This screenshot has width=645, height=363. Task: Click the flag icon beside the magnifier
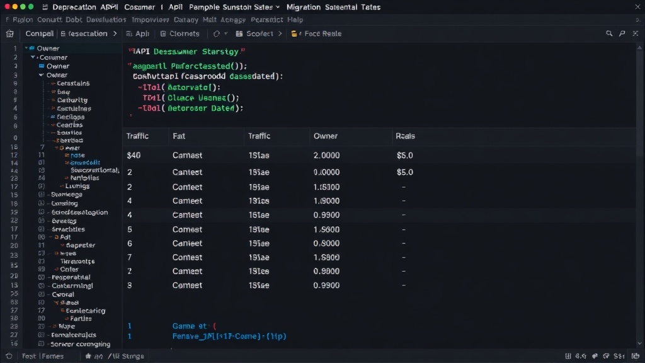coord(622,33)
